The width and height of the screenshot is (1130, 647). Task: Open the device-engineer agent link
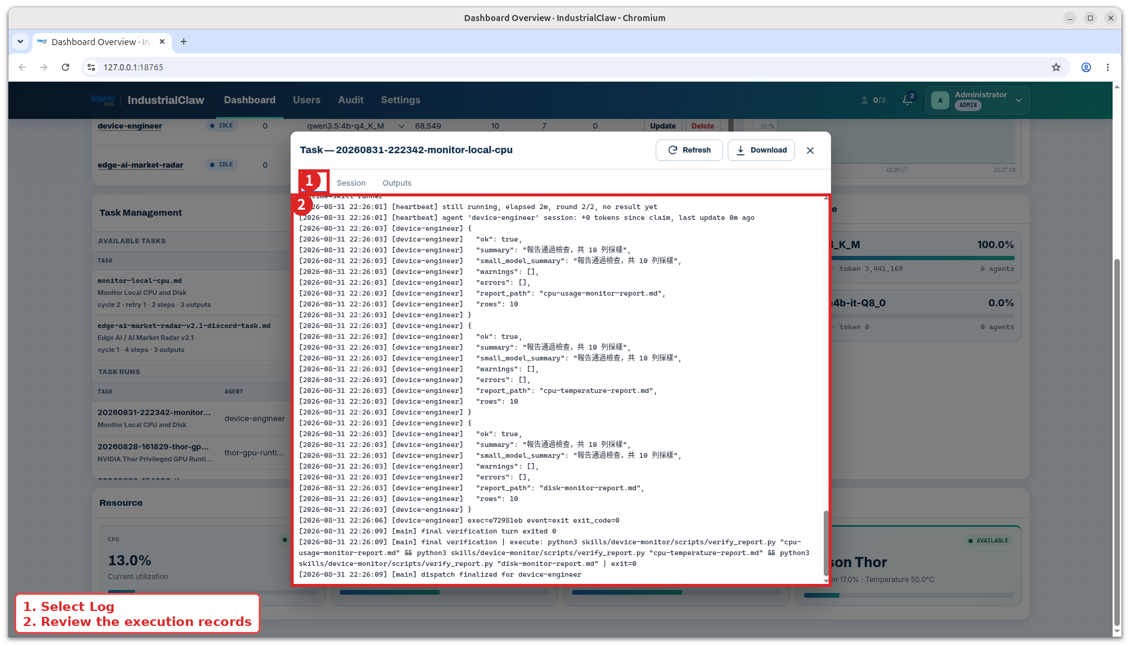pyautogui.click(x=130, y=126)
